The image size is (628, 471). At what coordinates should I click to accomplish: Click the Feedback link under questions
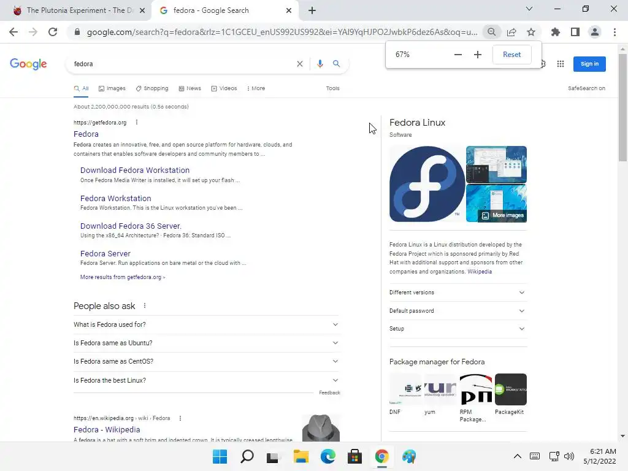click(329, 392)
